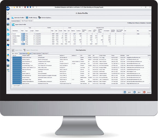Click the Back button
Viewport: 158px width, 138px height.
128,92
